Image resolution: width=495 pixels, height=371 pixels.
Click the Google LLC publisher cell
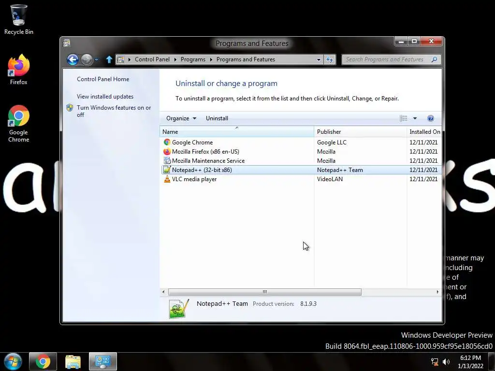pos(332,143)
